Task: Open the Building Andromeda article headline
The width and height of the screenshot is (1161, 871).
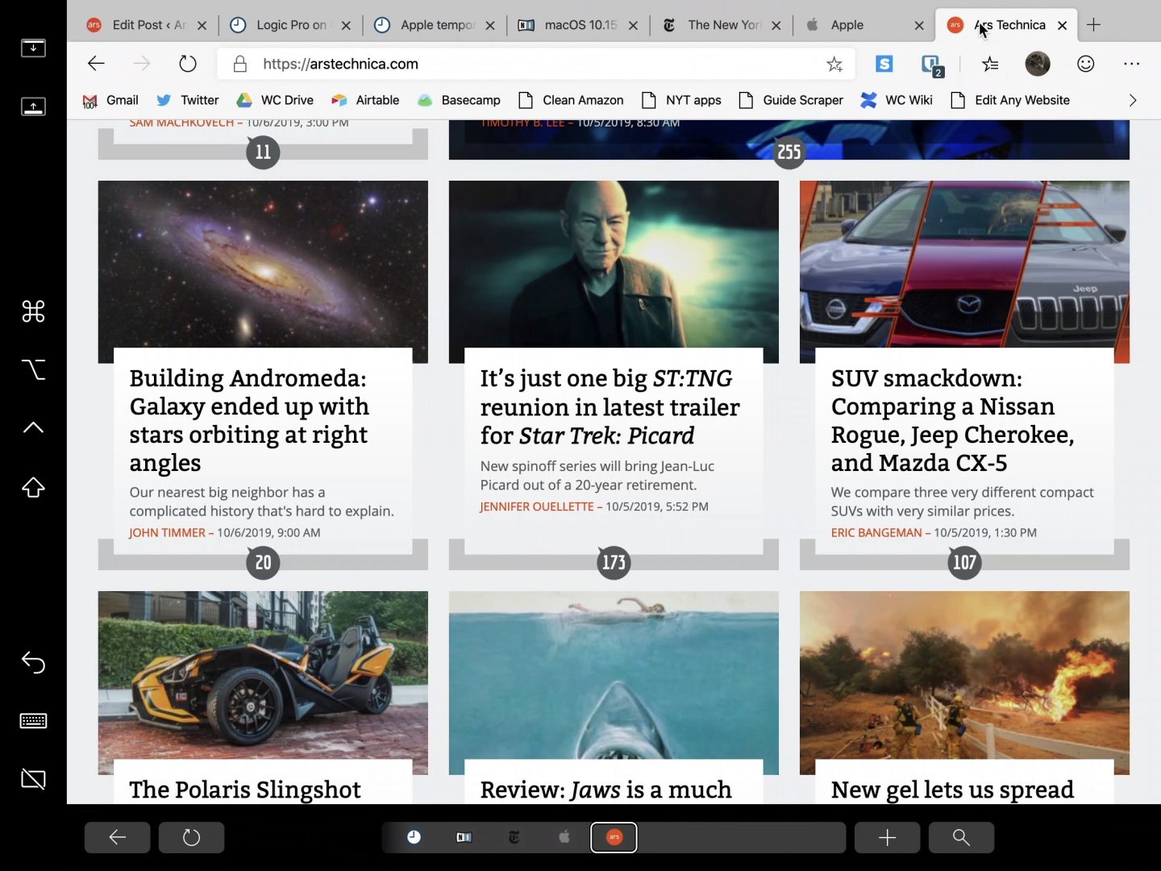Action: click(248, 420)
